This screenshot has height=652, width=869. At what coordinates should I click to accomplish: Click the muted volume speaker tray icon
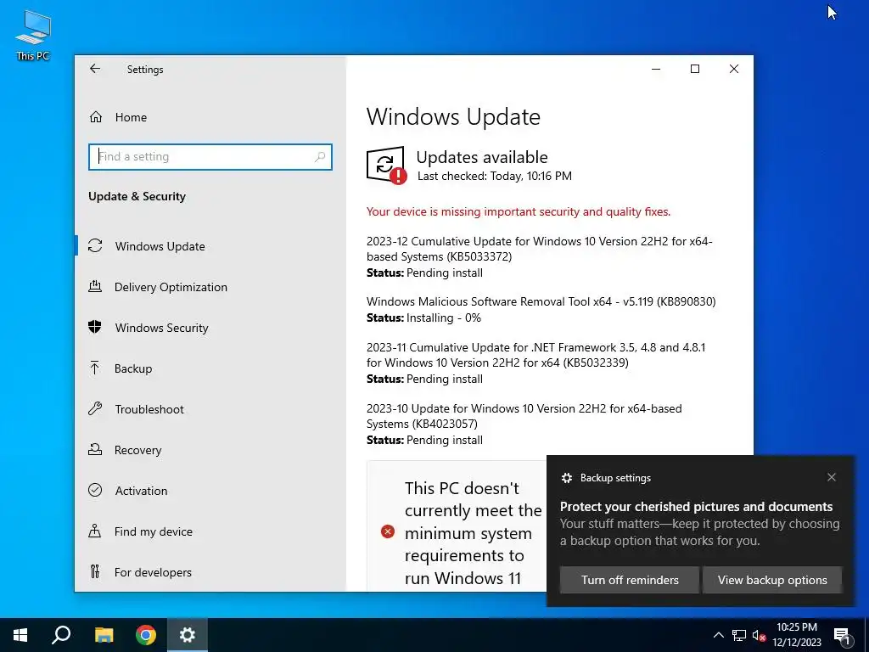pyautogui.click(x=760, y=635)
